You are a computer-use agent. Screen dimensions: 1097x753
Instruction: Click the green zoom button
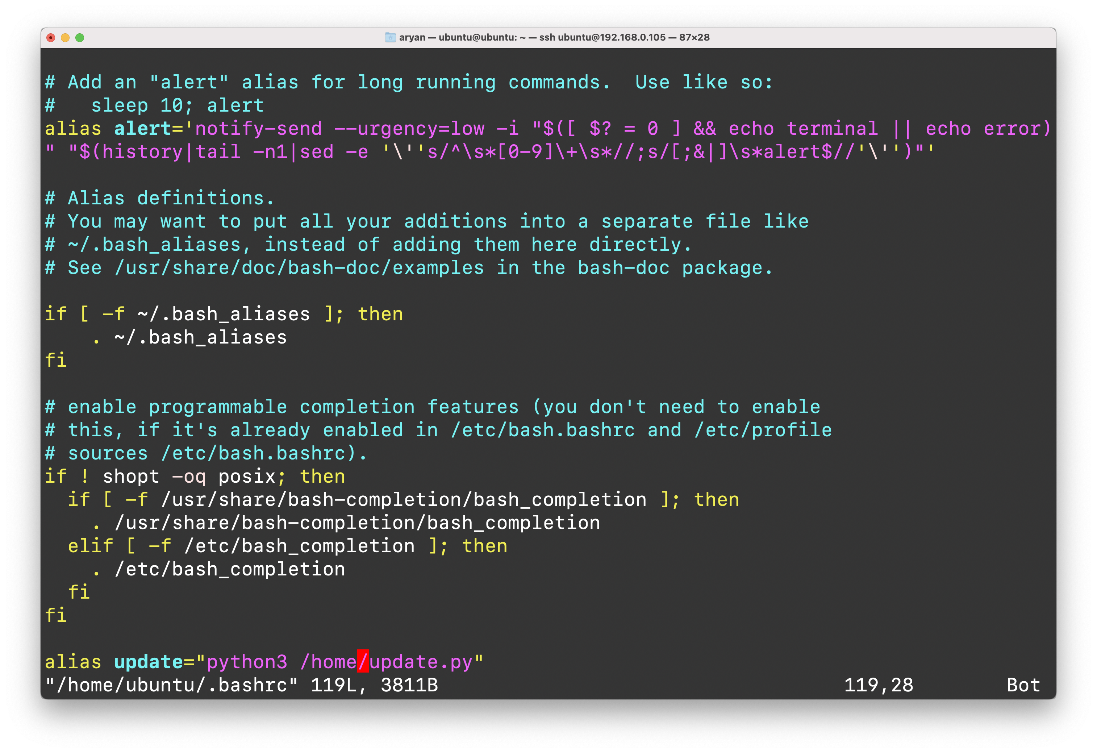point(80,37)
